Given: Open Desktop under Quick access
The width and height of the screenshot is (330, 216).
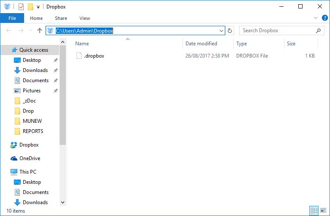Looking at the screenshot, I should pyautogui.click(x=32, y=60).
